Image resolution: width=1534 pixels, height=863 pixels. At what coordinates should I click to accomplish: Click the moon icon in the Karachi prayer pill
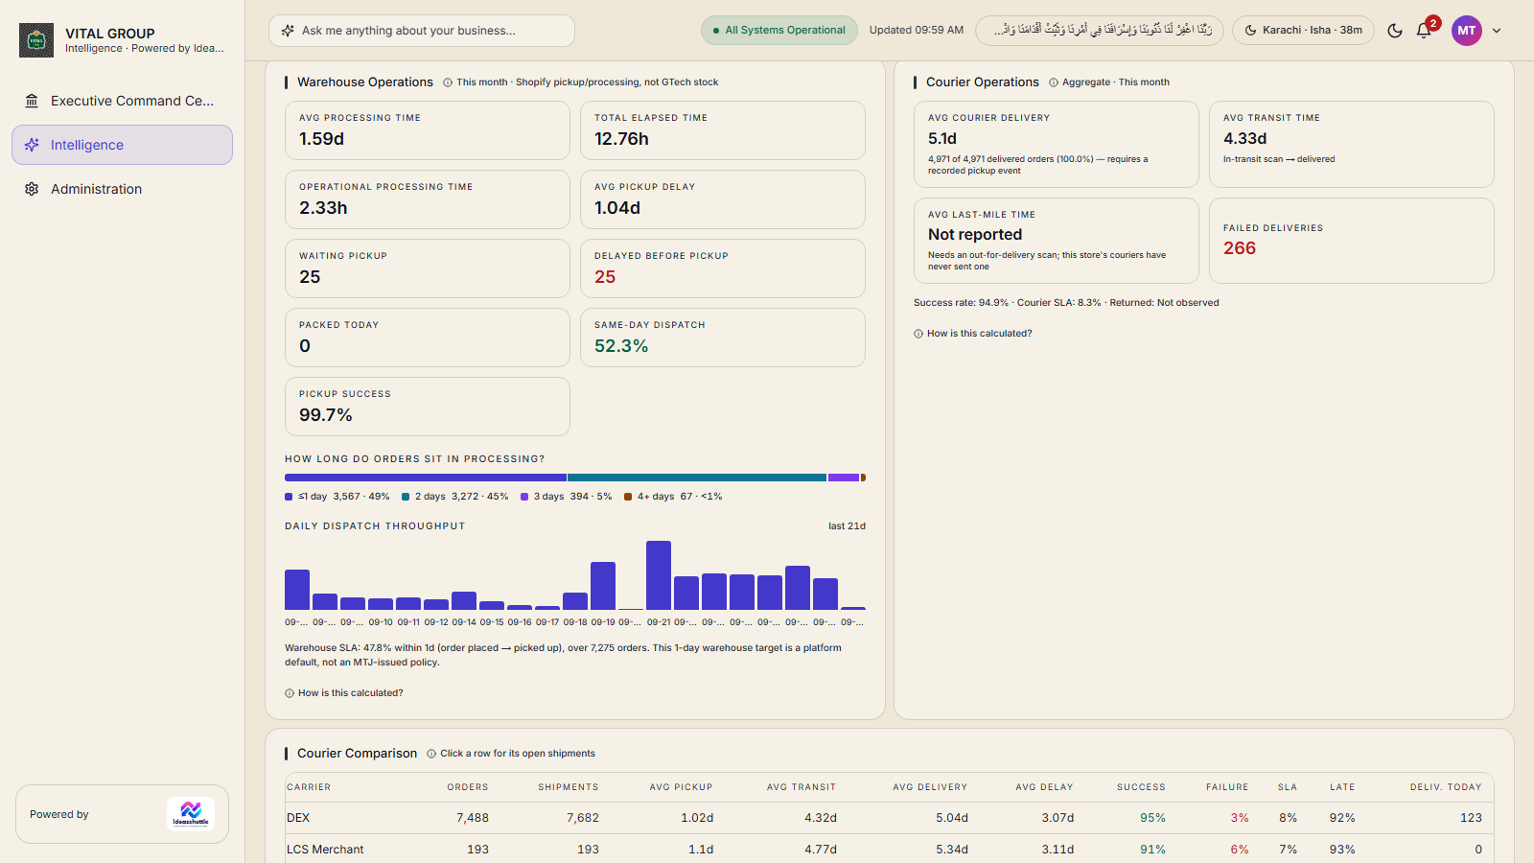pos(1250,31)
